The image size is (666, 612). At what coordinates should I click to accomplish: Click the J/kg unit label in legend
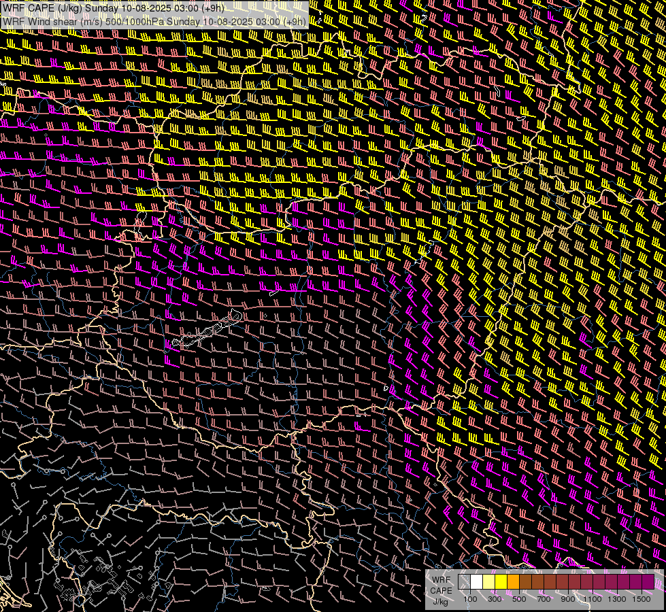440,601
